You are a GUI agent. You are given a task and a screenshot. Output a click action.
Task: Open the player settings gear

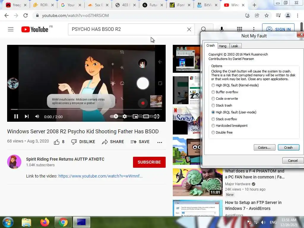(x=125, y=116)
